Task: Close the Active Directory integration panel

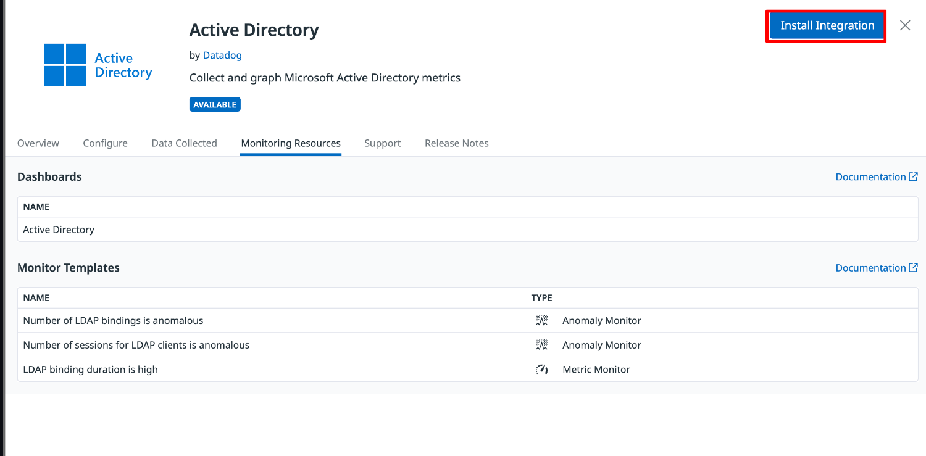Action: coord(905,25)
